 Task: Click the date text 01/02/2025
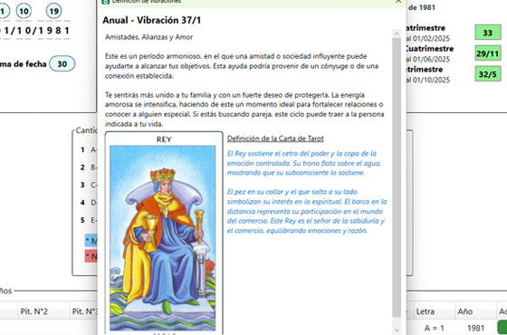tap(431, 38)
